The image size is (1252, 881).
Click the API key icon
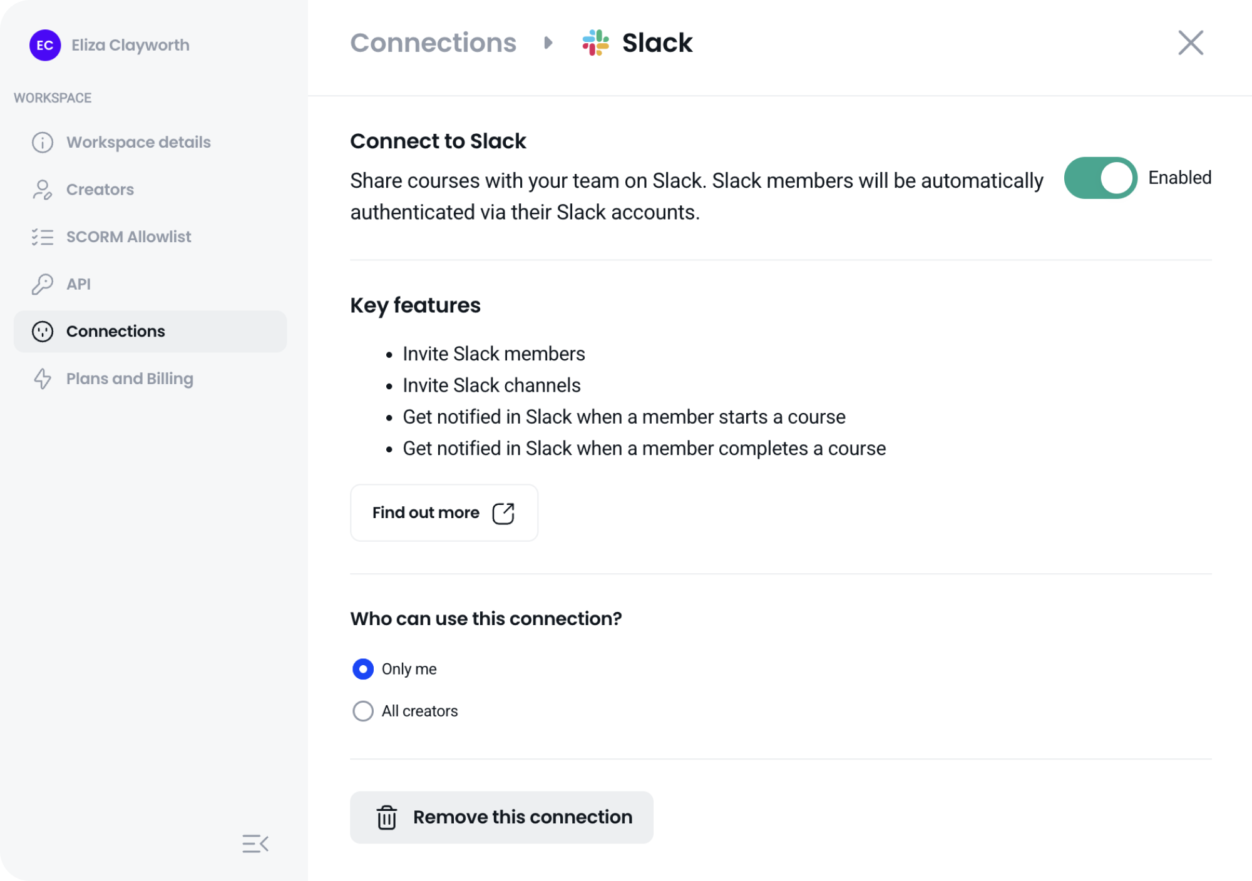click(43, 284)
